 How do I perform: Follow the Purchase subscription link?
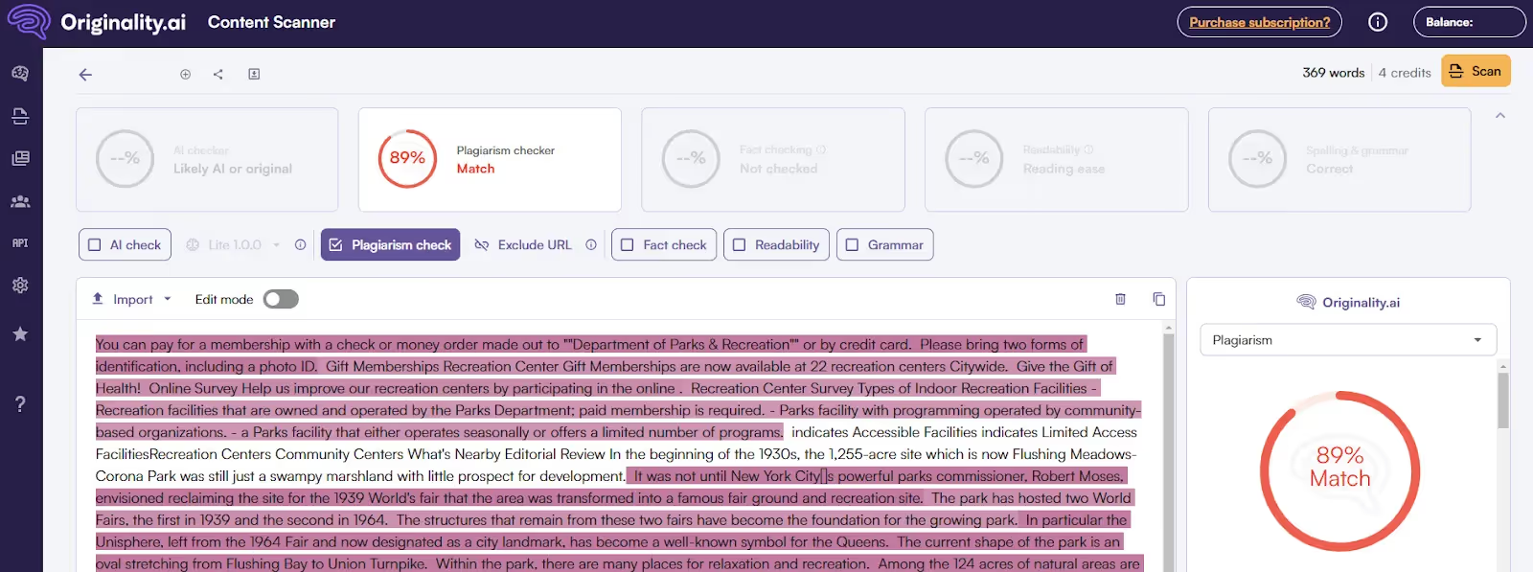1259,22
